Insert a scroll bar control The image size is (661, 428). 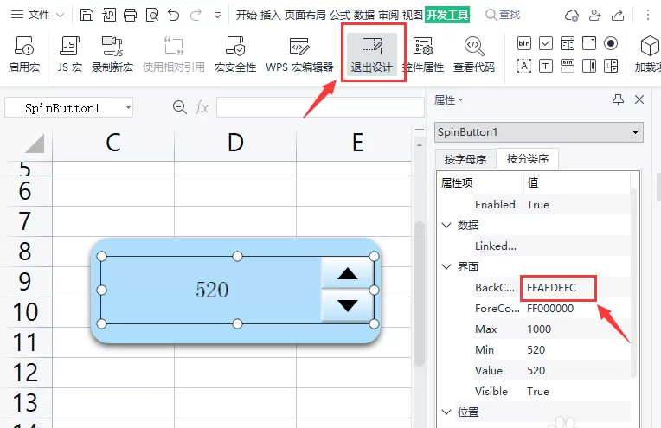(589, 66)
